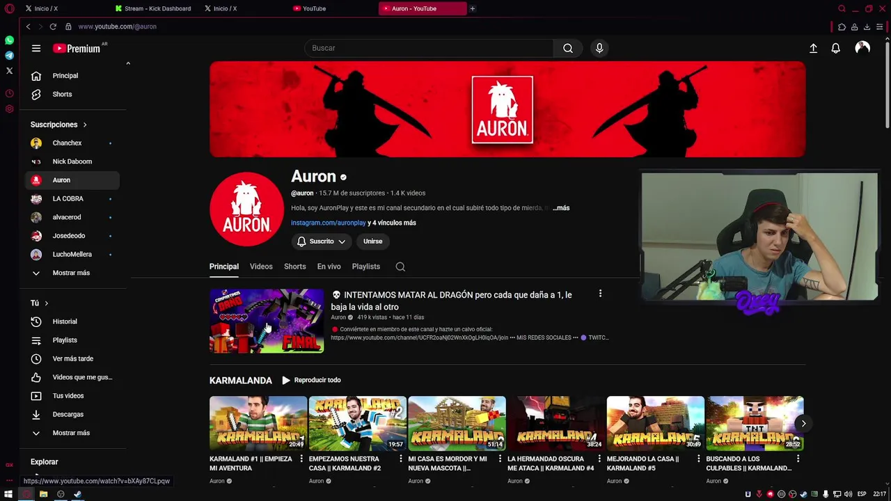The height and width of the screenshot is (501, 891).
Task: Open the YouTube hamburger guide menu
Action: pyautogui.click(x=36, y=48)
